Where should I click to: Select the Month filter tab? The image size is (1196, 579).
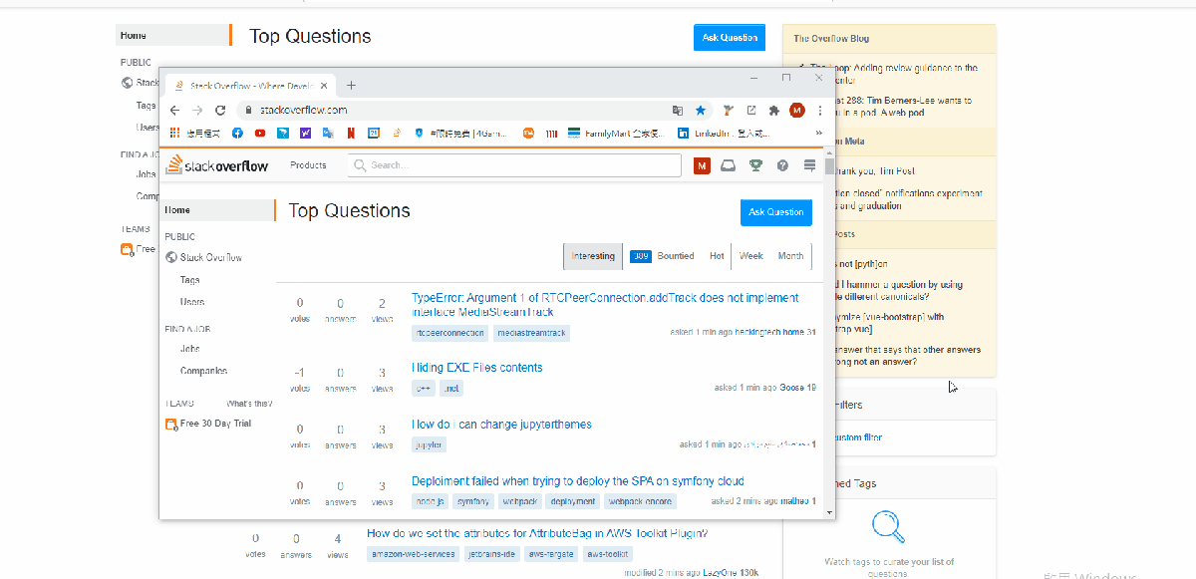point(791,256)
